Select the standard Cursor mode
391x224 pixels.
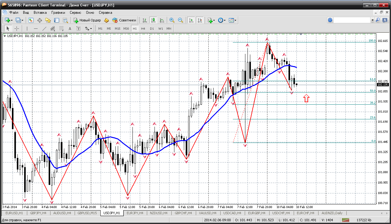(8, 28)
